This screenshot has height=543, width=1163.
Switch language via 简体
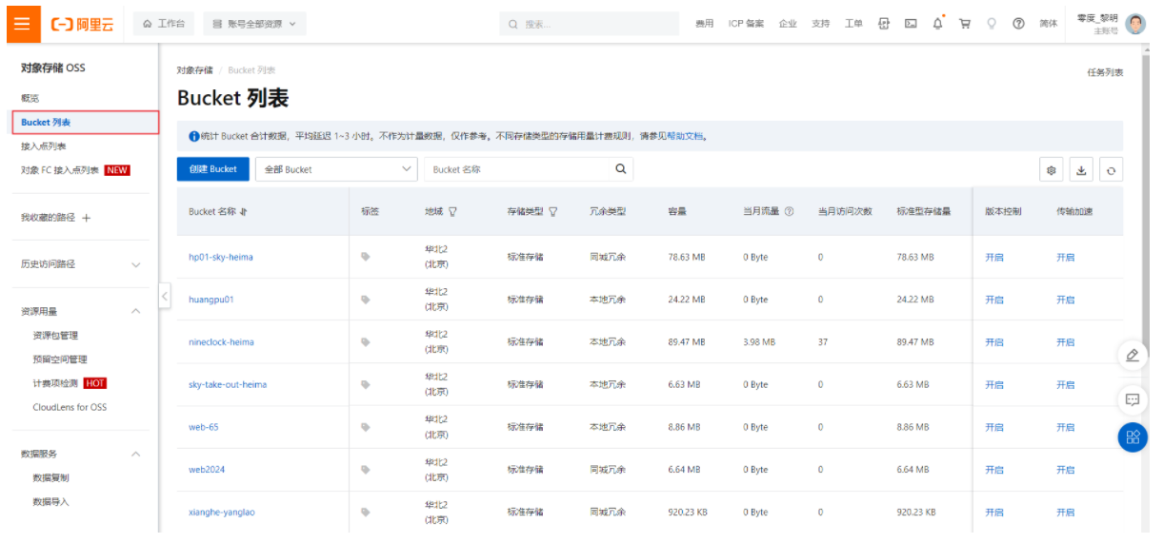(x=1048, y=24)
